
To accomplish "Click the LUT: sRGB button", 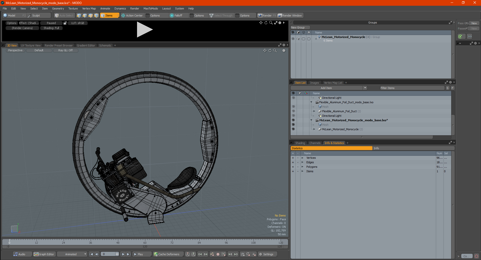I will tap(78, 23).
